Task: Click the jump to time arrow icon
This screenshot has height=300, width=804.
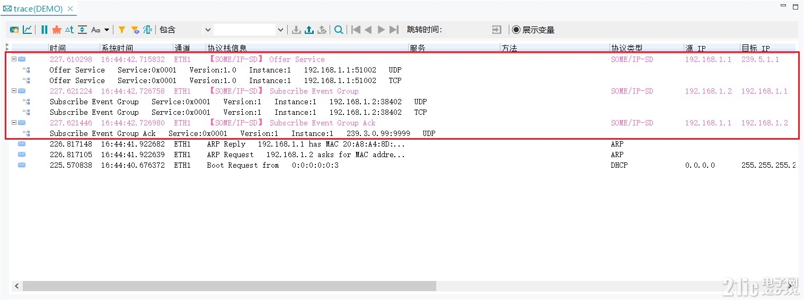Action: point(496,30)
